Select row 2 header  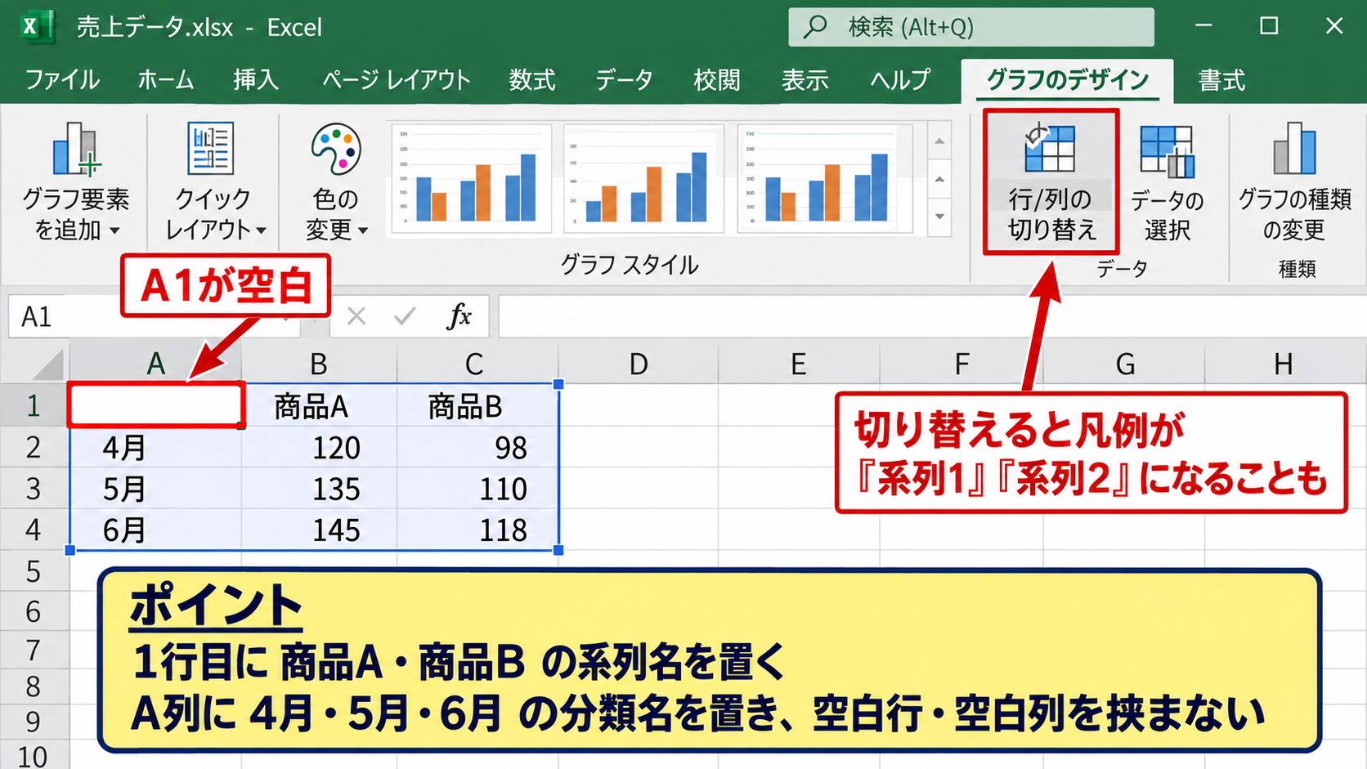[34, 447]
